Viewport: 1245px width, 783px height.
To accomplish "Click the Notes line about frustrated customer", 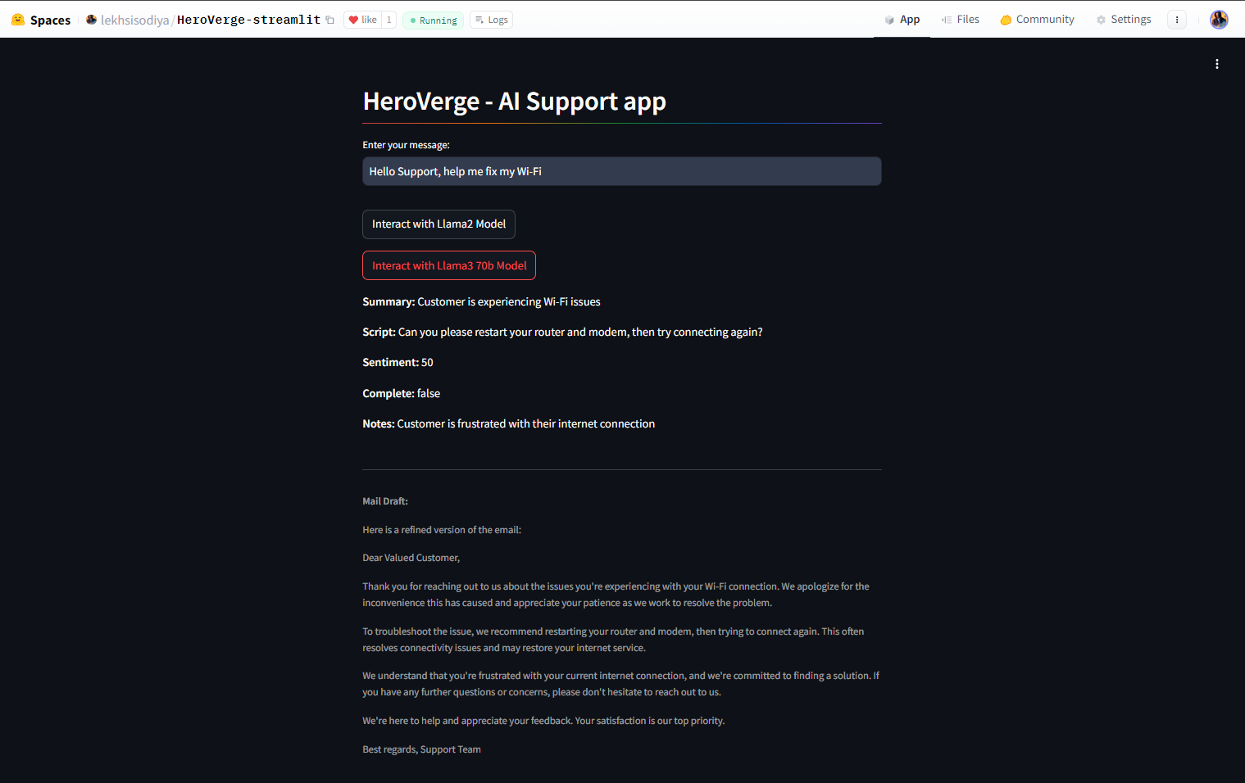I will (x=508, y=423).
